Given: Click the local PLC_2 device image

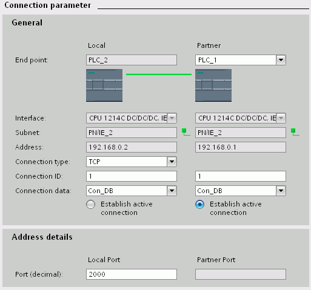Looking at the screenshot, I should tap(104, 85).
